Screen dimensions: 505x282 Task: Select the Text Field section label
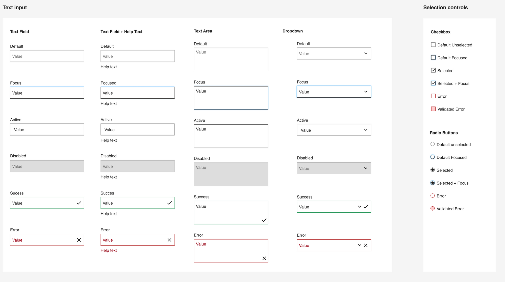pyautogui.click(x=20, y=32)
